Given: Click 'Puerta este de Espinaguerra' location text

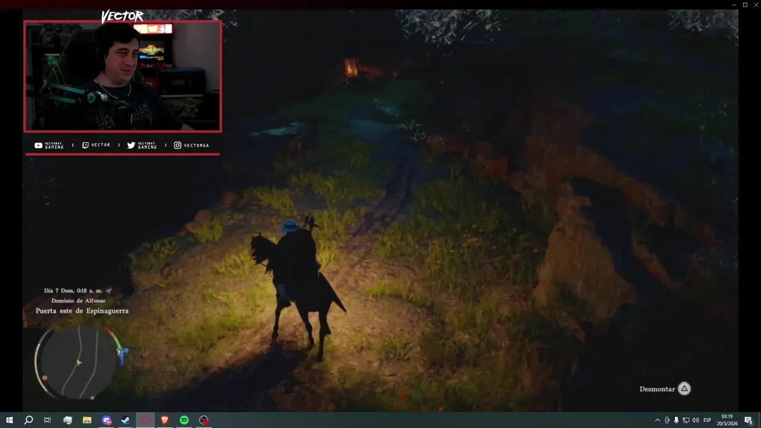Looking at the screenshot, I should click(x=82, y=311).
